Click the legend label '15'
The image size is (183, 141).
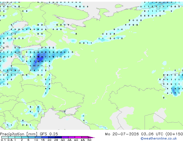click(43, 140)
